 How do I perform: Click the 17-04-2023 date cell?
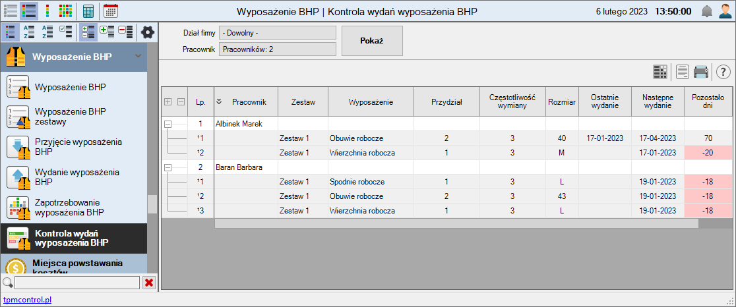click(x=658, y=138)
